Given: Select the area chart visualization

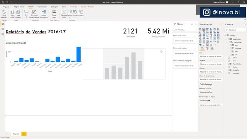Looking at the screenshot, I should tap(204, 32).
